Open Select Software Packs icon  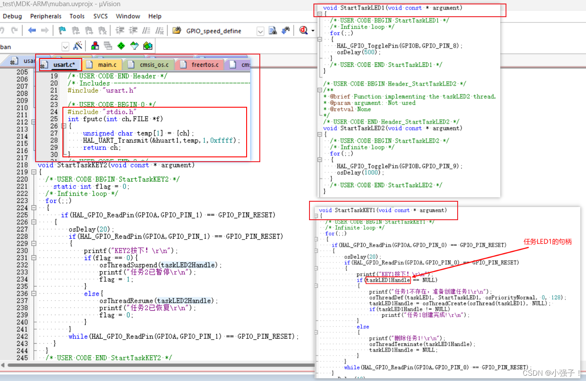coord(135,46)
